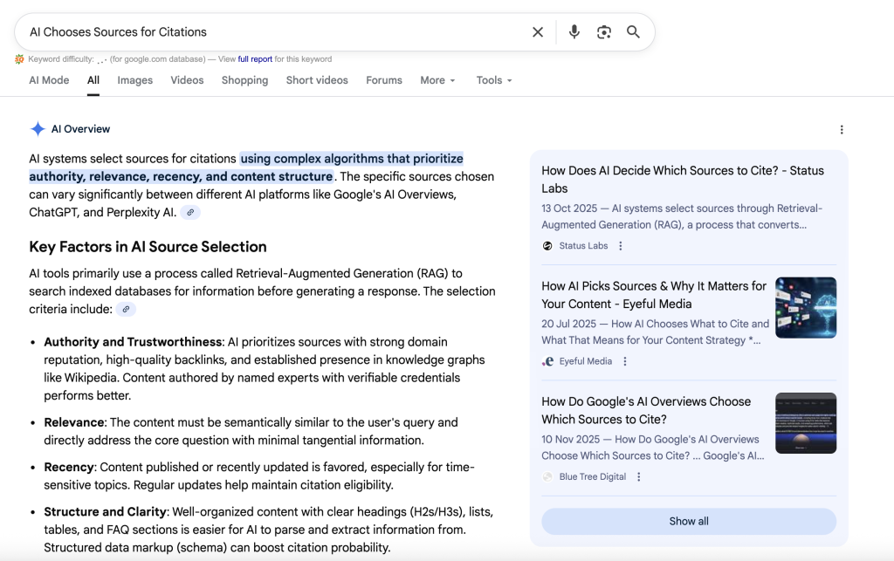Screen dimensions: 894x561
Task: Open the Forums tab
Action: (384, 80)
